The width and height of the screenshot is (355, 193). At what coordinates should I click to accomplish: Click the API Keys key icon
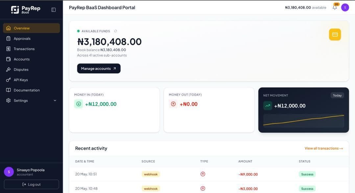point(8,80)
